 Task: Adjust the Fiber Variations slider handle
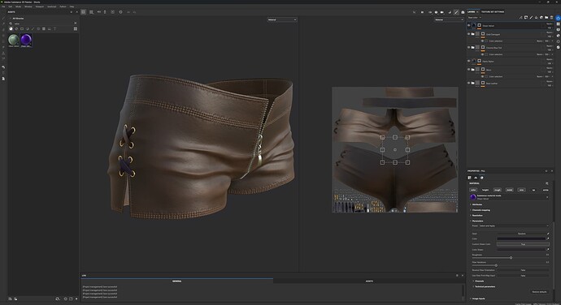[496, 265]
